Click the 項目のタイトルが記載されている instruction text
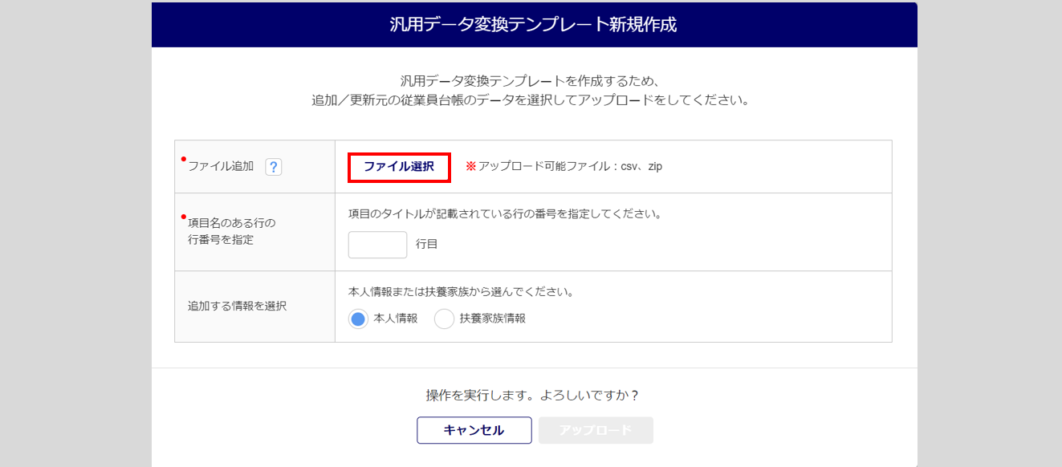The width and height of the screenshot is (1062, 467). pyautogui.click(x=504, y=214)
